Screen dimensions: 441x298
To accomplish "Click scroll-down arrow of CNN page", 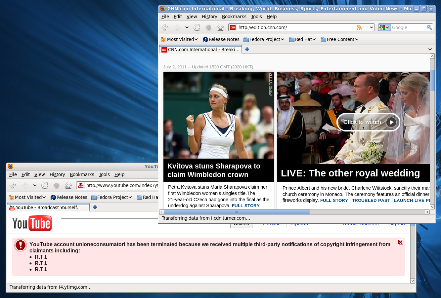I will pos(432,207).
